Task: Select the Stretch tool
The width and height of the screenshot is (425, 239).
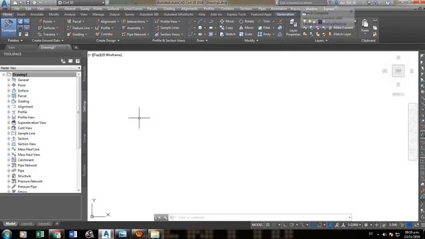Action: pyautogui.click(x=228, y=35)
